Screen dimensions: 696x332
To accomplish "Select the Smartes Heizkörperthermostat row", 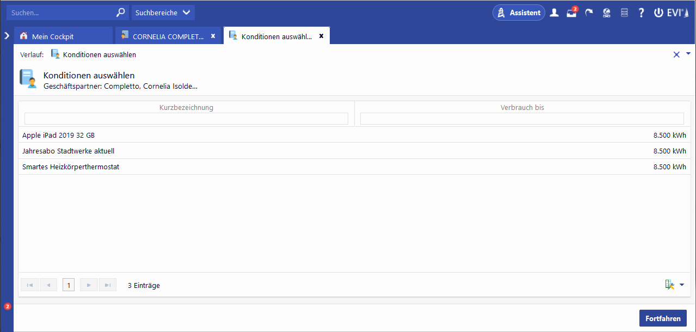I will [71, 167].
